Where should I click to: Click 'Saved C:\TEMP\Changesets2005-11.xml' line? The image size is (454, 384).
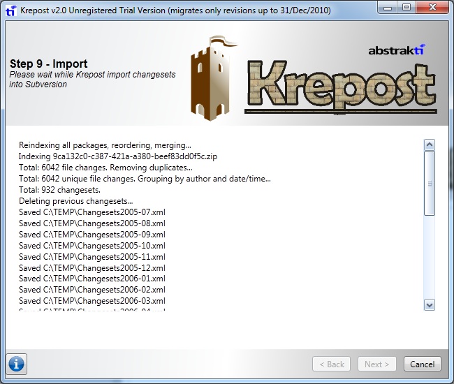pyautogui.click(x=92, y=257)
